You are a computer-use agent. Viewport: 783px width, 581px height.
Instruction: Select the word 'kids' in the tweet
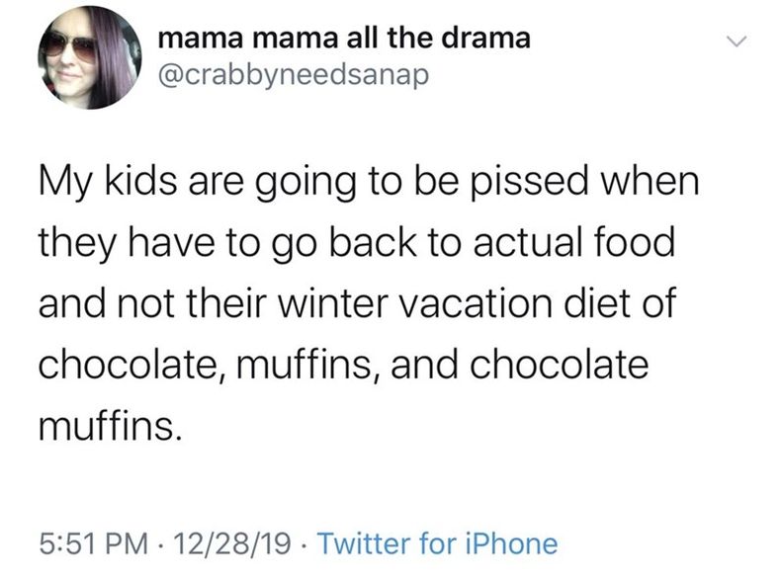(x=139, y=181)
